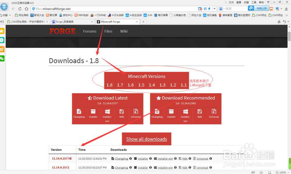The height and width of the screenshot is (174, 291).
Task: Open the WeChat sidebar icon
Action: pyautogui.click(x=2, y=58)
